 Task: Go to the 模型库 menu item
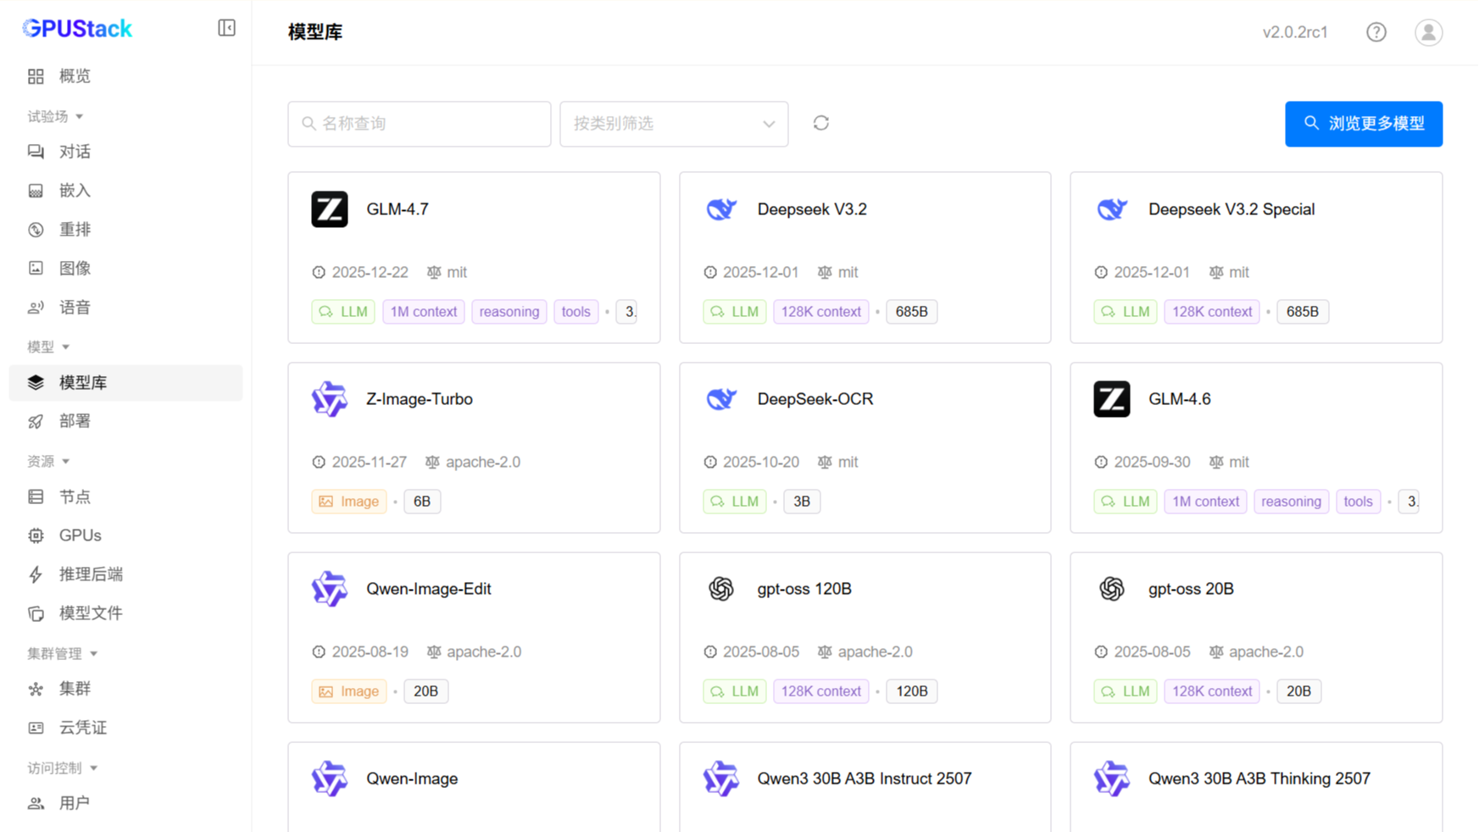point(125,383)
